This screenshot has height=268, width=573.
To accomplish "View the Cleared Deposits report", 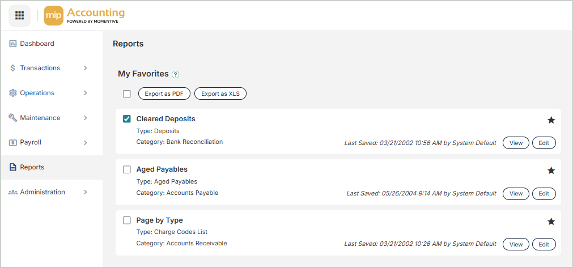I will click(x=516, y=143).
